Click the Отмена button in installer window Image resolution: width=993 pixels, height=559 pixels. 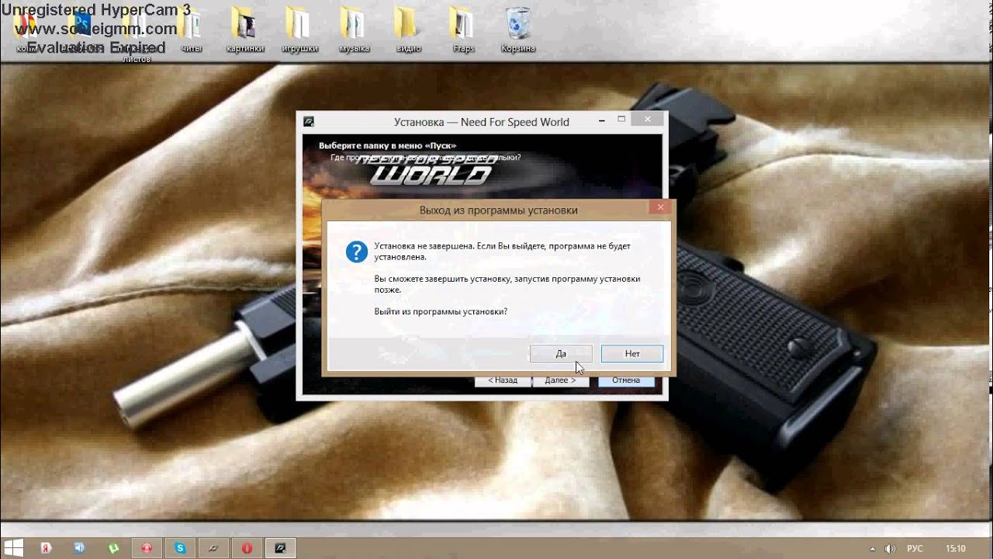(x=625, y=380)
